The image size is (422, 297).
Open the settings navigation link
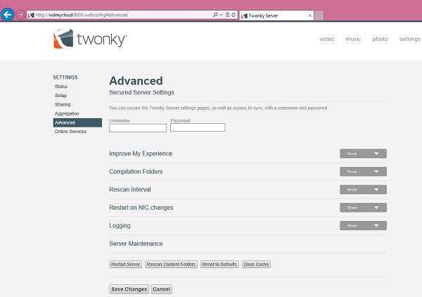(409, 39)
